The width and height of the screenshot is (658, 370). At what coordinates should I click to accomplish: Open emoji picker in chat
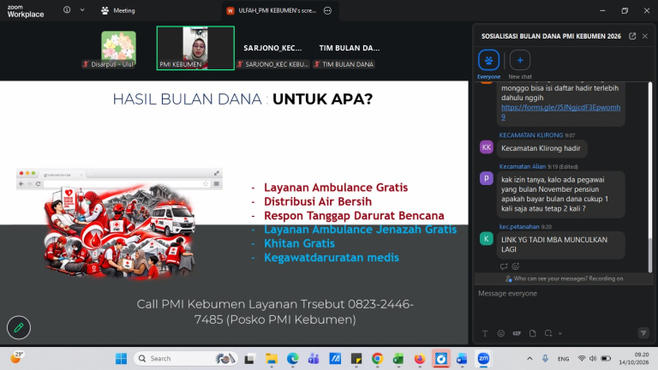click(x=500, y=333)
